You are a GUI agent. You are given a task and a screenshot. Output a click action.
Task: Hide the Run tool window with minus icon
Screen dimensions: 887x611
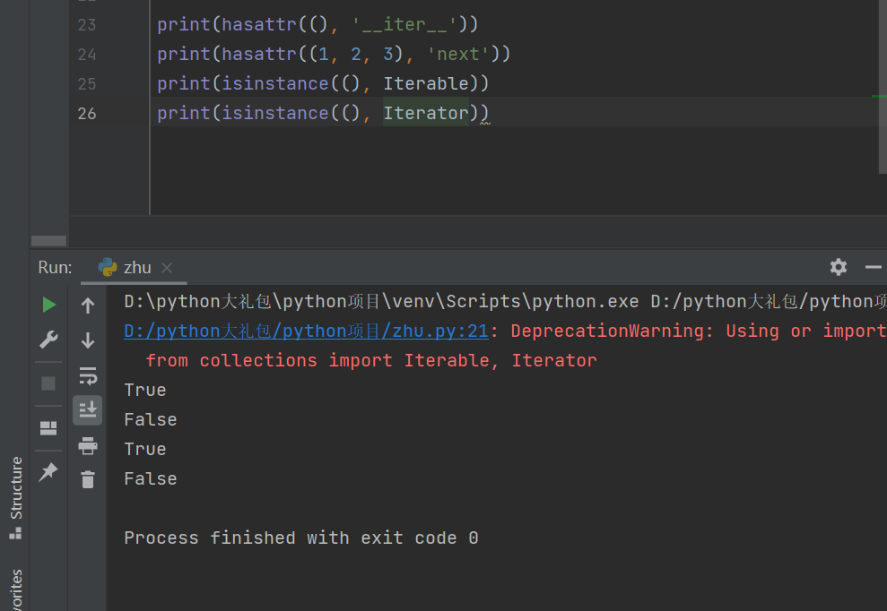point(874,267)
